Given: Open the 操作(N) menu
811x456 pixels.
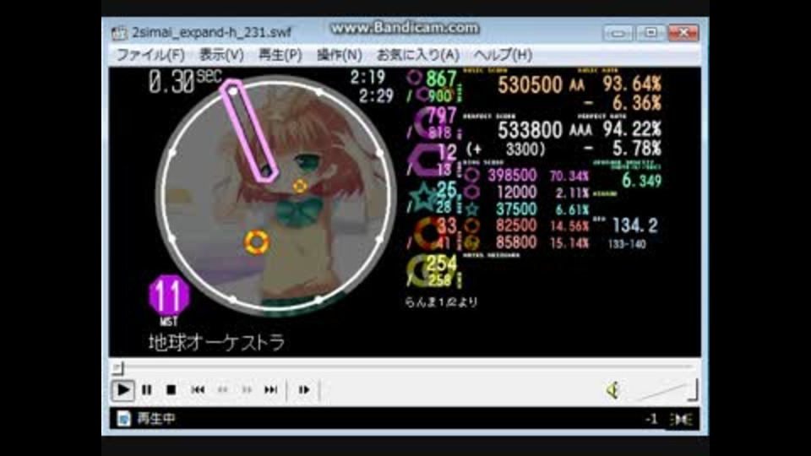Looking at the screenshot, I should 340,55.
